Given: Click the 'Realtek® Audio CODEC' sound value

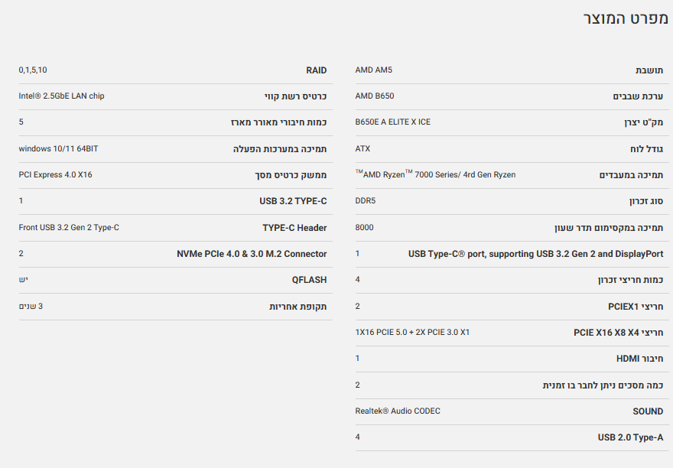Looking at the screenshot, I should coord(398,411).
